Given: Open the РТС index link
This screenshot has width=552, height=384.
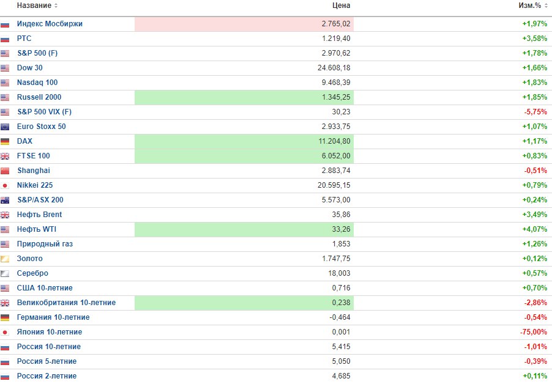Looking at the screenshot, I should tap(24, 39).
